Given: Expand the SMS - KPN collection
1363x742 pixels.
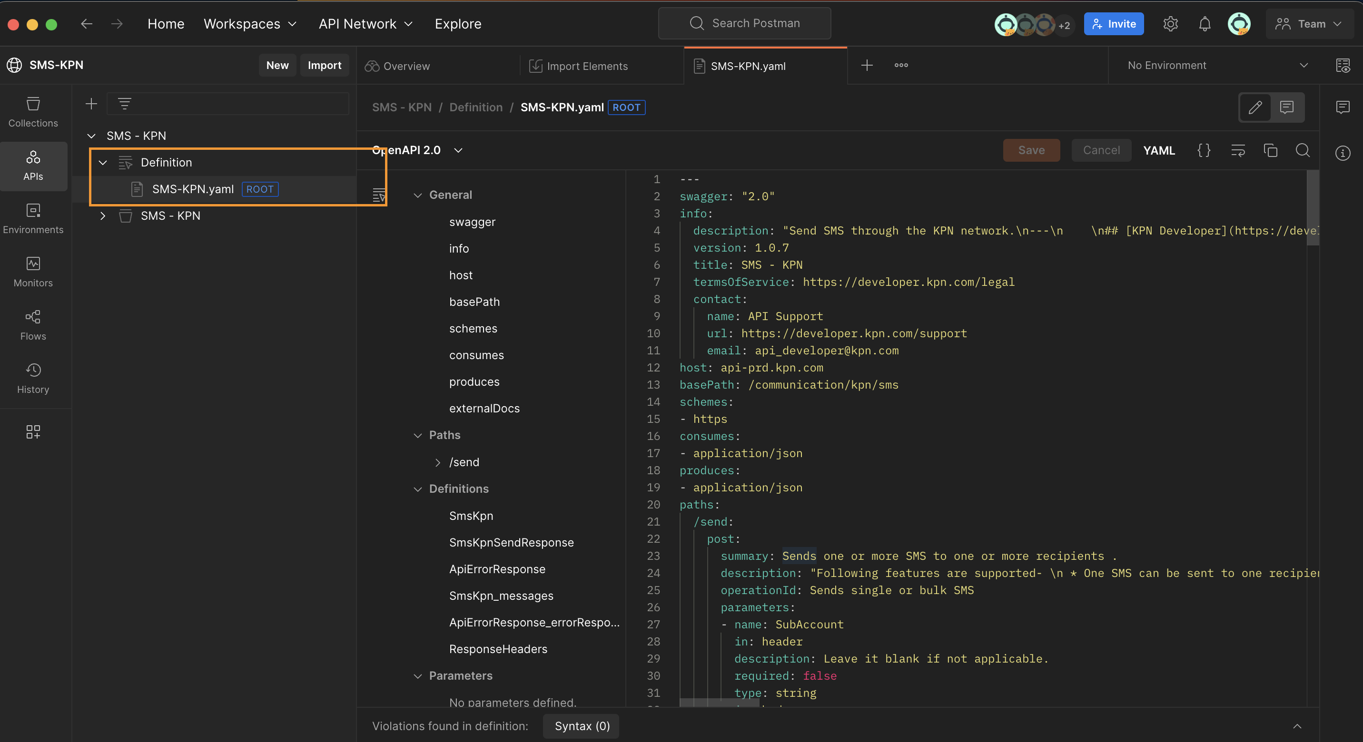Looking at the screenshot, I should pyautogui.click(x=103, y=216).
